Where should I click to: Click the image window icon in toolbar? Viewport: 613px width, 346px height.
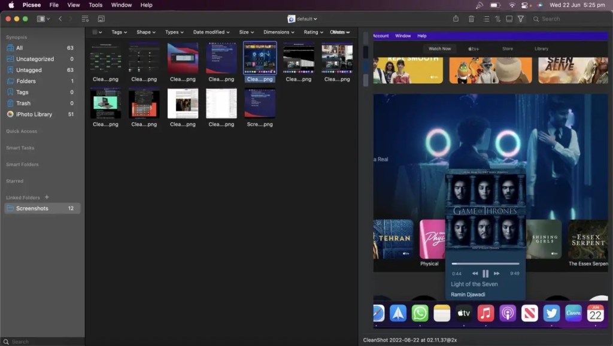pos(101,19)
